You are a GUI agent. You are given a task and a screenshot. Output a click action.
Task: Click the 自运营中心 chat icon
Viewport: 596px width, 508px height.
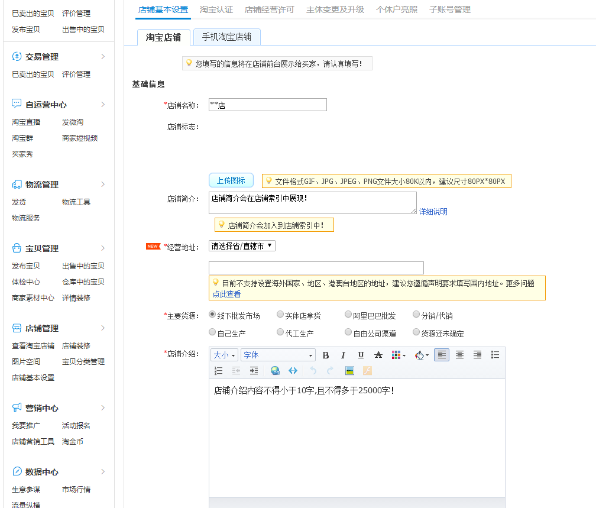[x=17, y=103]
